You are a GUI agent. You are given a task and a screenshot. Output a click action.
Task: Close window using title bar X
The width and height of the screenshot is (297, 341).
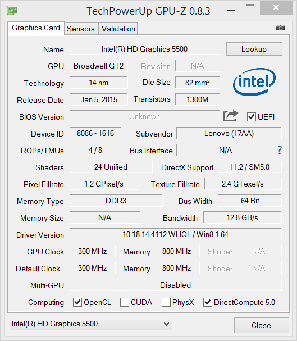(276, 8)
